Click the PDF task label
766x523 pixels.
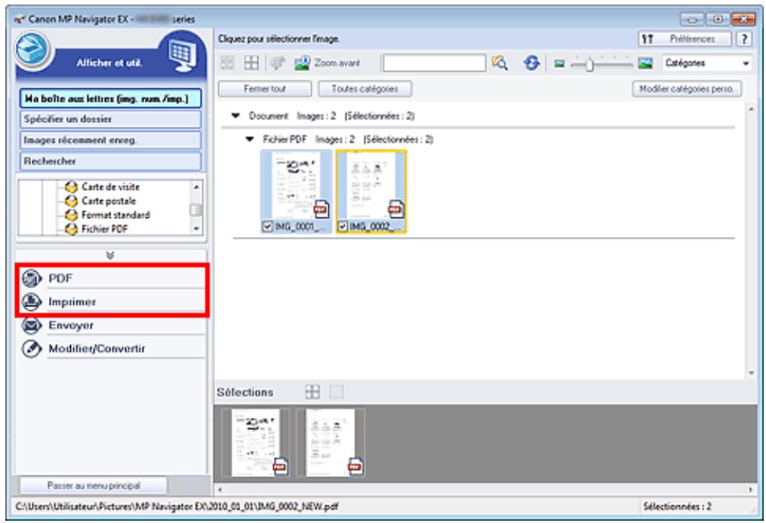(x=60, y=278)
